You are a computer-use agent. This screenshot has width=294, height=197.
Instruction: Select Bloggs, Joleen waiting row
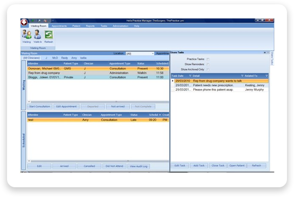[98, 77]
